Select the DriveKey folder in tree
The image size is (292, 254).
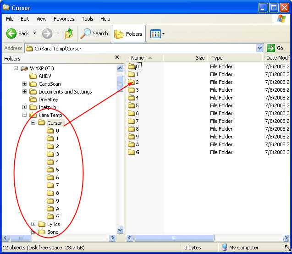(x=48, y=99)
